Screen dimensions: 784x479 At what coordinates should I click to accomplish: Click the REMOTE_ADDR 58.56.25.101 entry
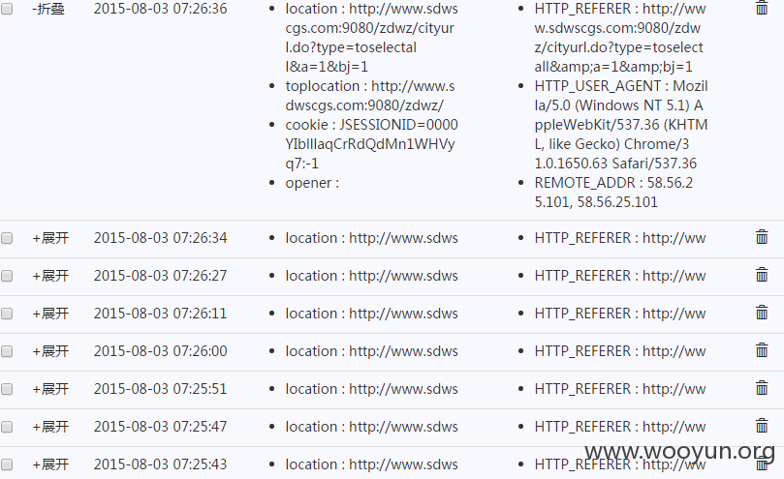coord(614,193)
